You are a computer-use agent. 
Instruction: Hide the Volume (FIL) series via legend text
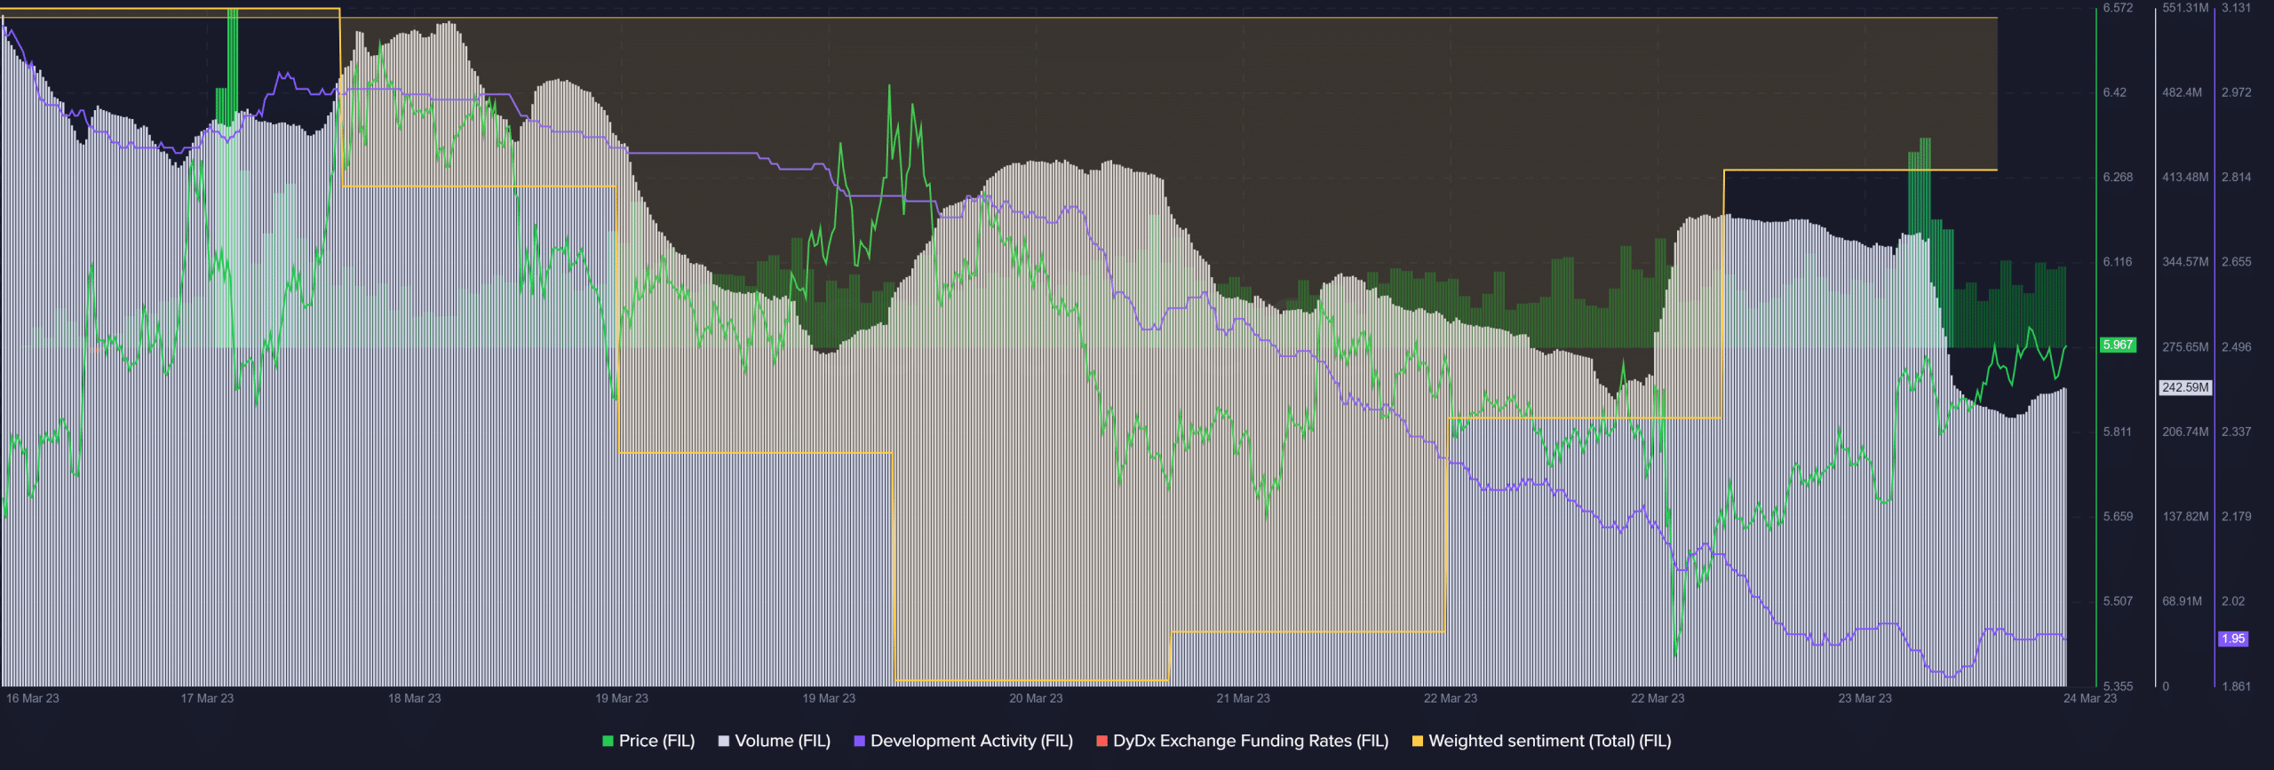tap(783, 741)
